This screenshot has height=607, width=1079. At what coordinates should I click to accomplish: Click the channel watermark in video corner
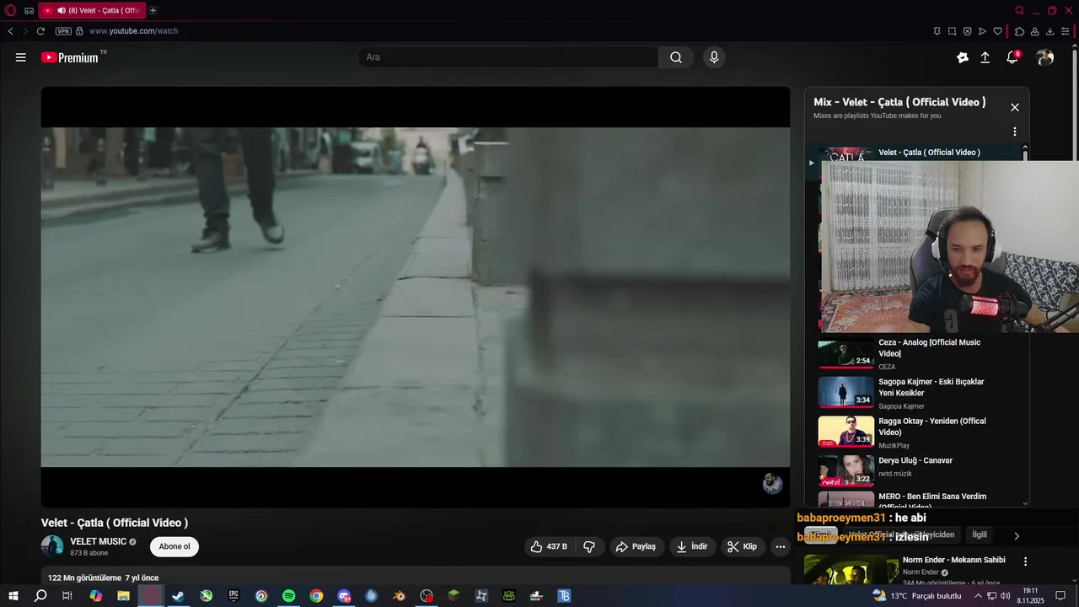[x=772, y=484]
